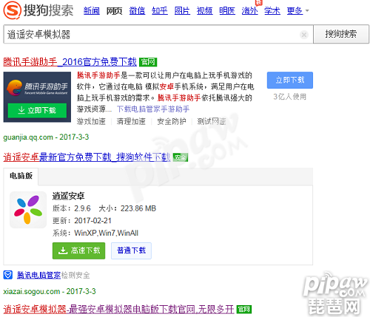Click the 版本：2.9.6 text
The width and height of the screenshot is (370, 317).
click(x=72, y=208)
